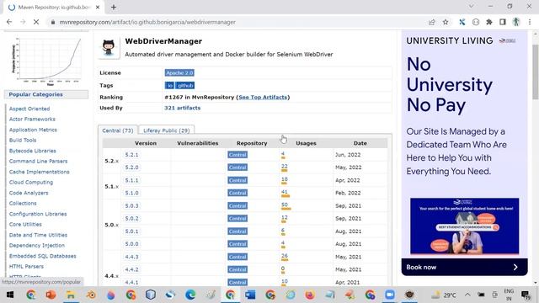Image resolution: width=539 pixels, height=303 pixels.
Task: Toggle the browser side panel
Action: pyautogui.click(x=503, y=22)
